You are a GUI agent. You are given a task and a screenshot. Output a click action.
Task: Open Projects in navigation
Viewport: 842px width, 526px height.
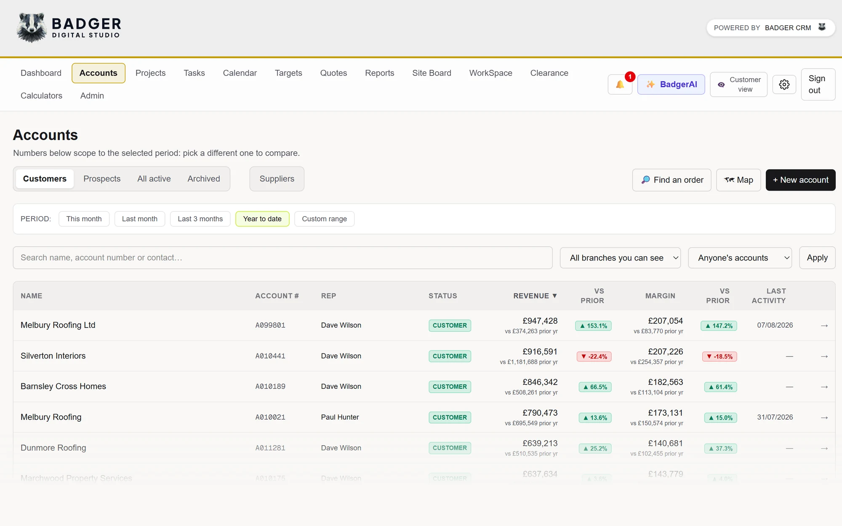pyautogui.click(x=150, y=73)
